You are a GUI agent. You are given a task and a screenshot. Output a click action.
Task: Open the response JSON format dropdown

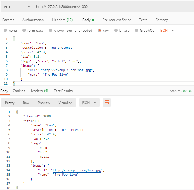(89, 103)
